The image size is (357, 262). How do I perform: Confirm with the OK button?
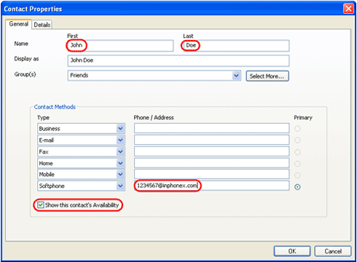pos(292,251)
